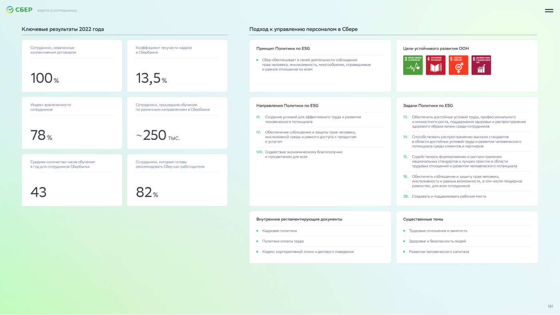Click the Sber logo
The width and height of the screenshot is (560, 315).
point(19,10)
